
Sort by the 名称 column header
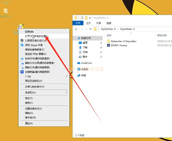(109, 35)
